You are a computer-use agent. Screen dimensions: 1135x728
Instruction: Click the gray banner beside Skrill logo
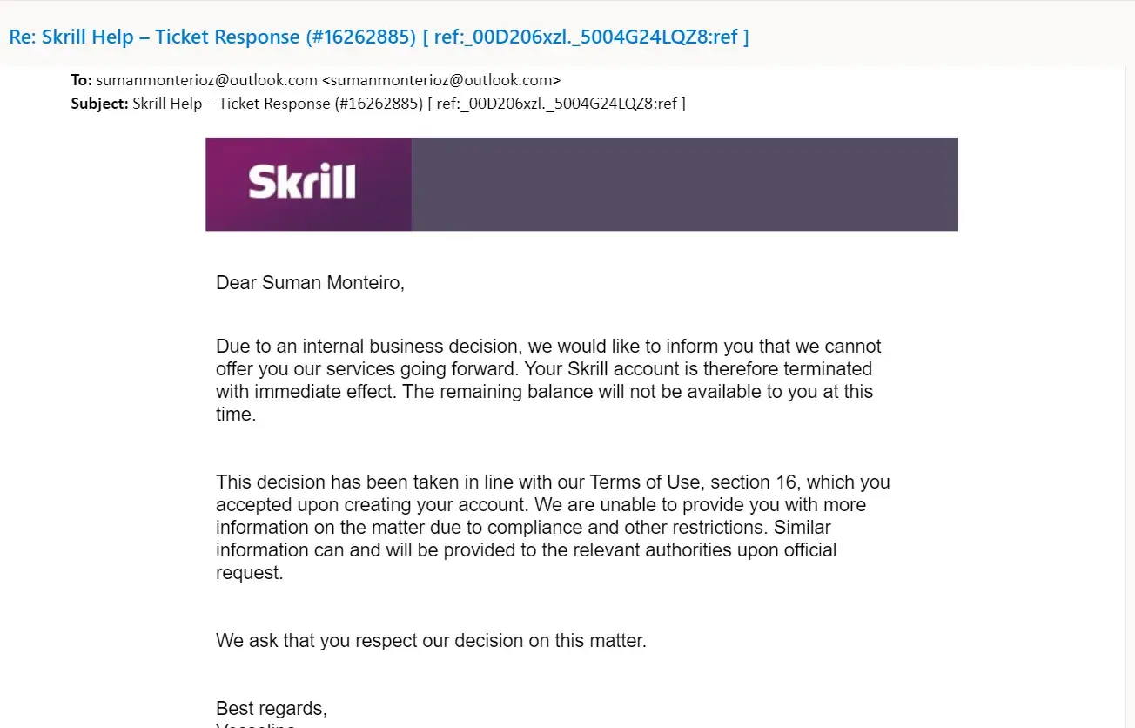pyautogui.click(x=684, y=184)
